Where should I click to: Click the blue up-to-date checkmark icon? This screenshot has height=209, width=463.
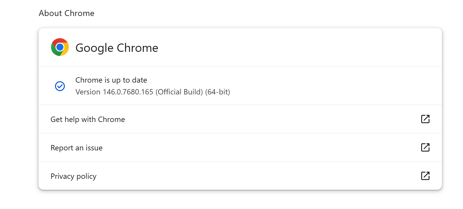click(x=60, y=86)
